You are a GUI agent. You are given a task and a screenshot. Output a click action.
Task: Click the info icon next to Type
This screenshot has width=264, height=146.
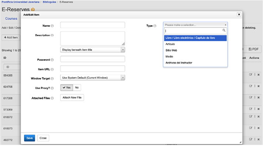(x=155, y=26)
